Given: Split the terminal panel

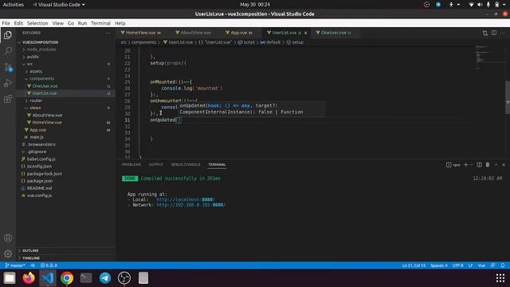Looking at the screenshot, I should (x=479, y=165).
